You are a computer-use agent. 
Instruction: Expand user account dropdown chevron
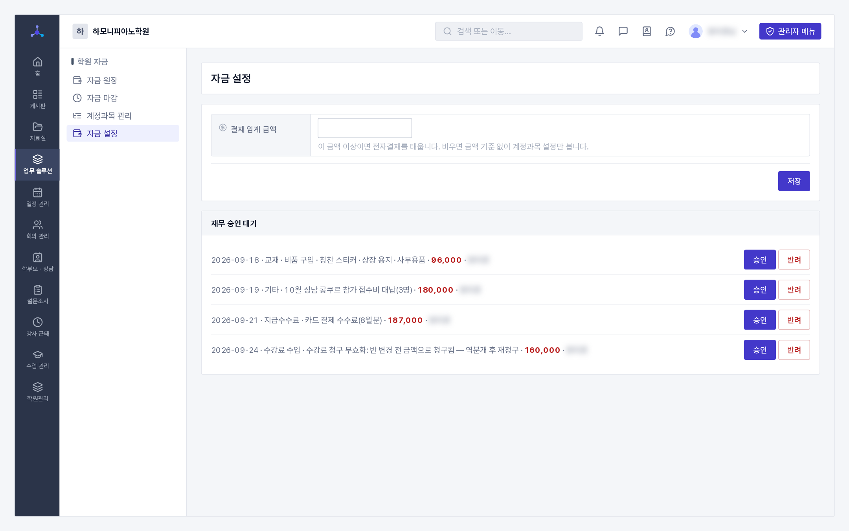tap(744, 31)
